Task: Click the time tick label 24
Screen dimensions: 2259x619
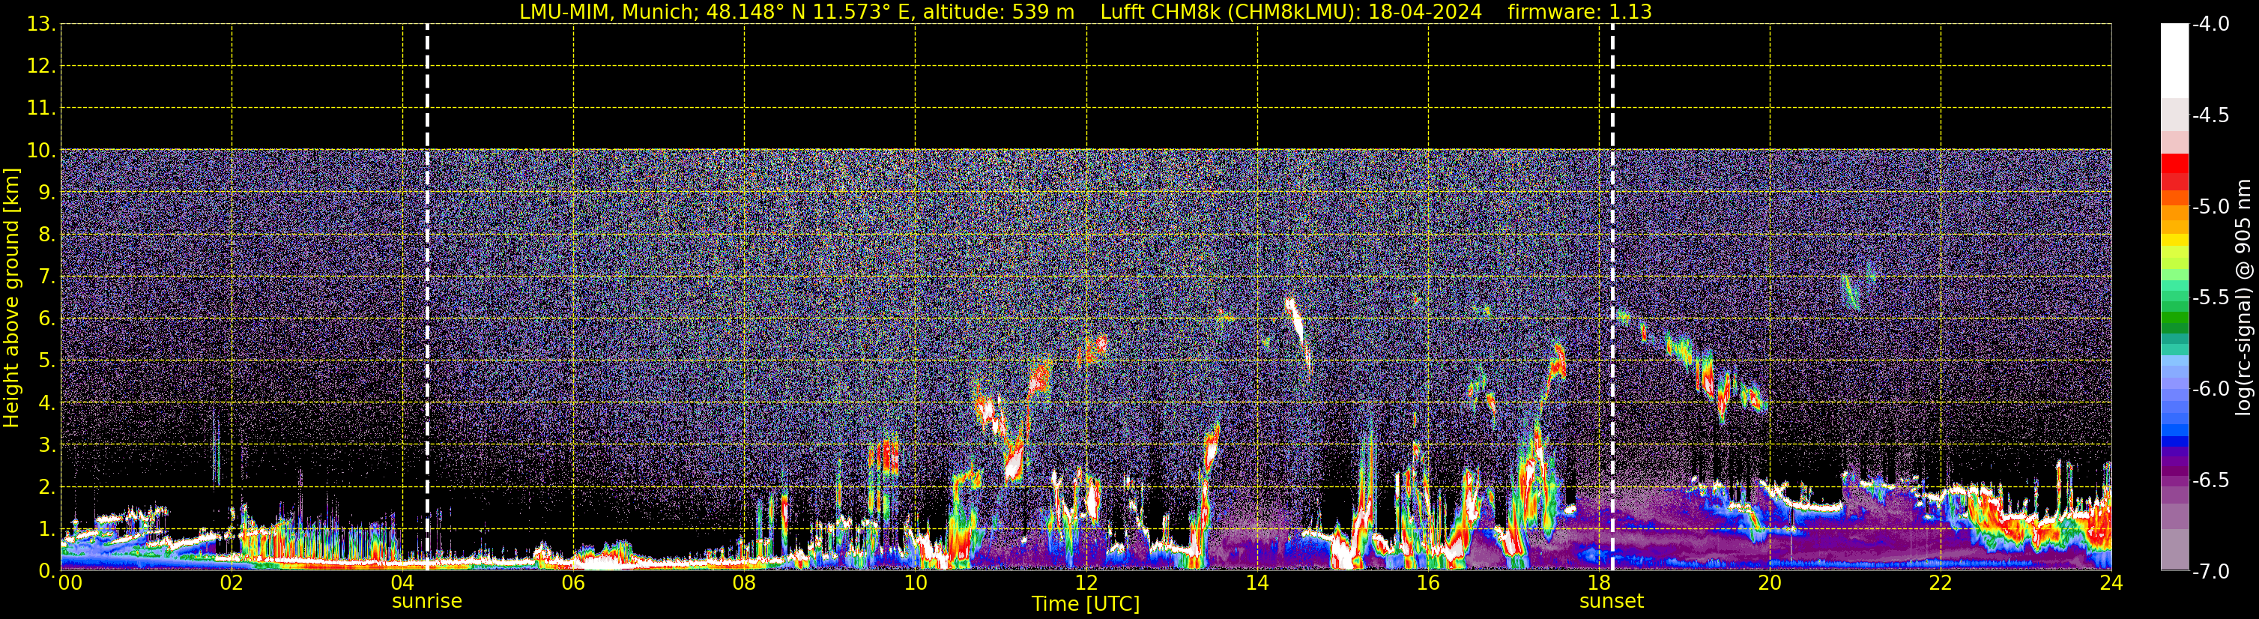Action: [2111, 583]
